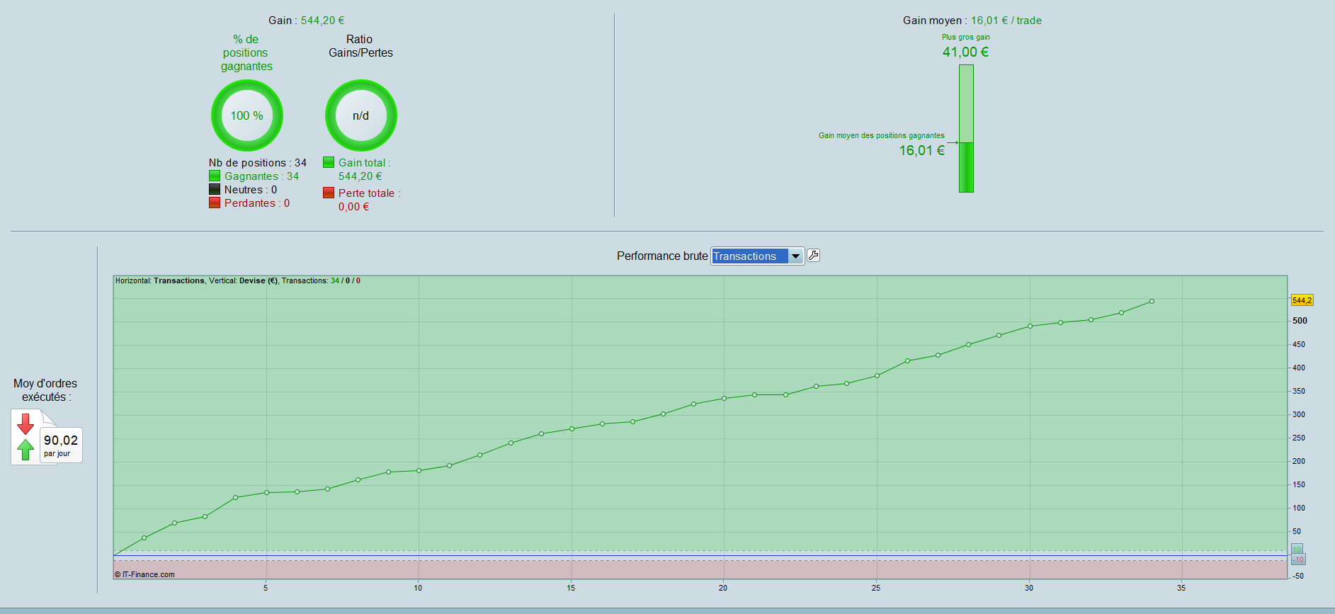Click the y-axis label '200'
This screenshot has width=1335, height=614.
click(x=1299, y=462)
